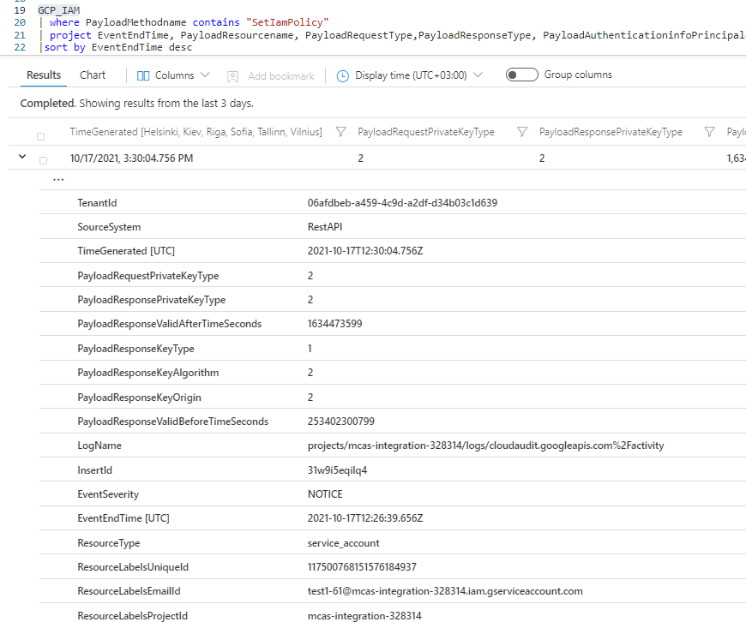Image resolution: width=746 pixels, height=622 pixels.
Task: Open the Columns dropdown arrow
Action: tap(205, 75)
